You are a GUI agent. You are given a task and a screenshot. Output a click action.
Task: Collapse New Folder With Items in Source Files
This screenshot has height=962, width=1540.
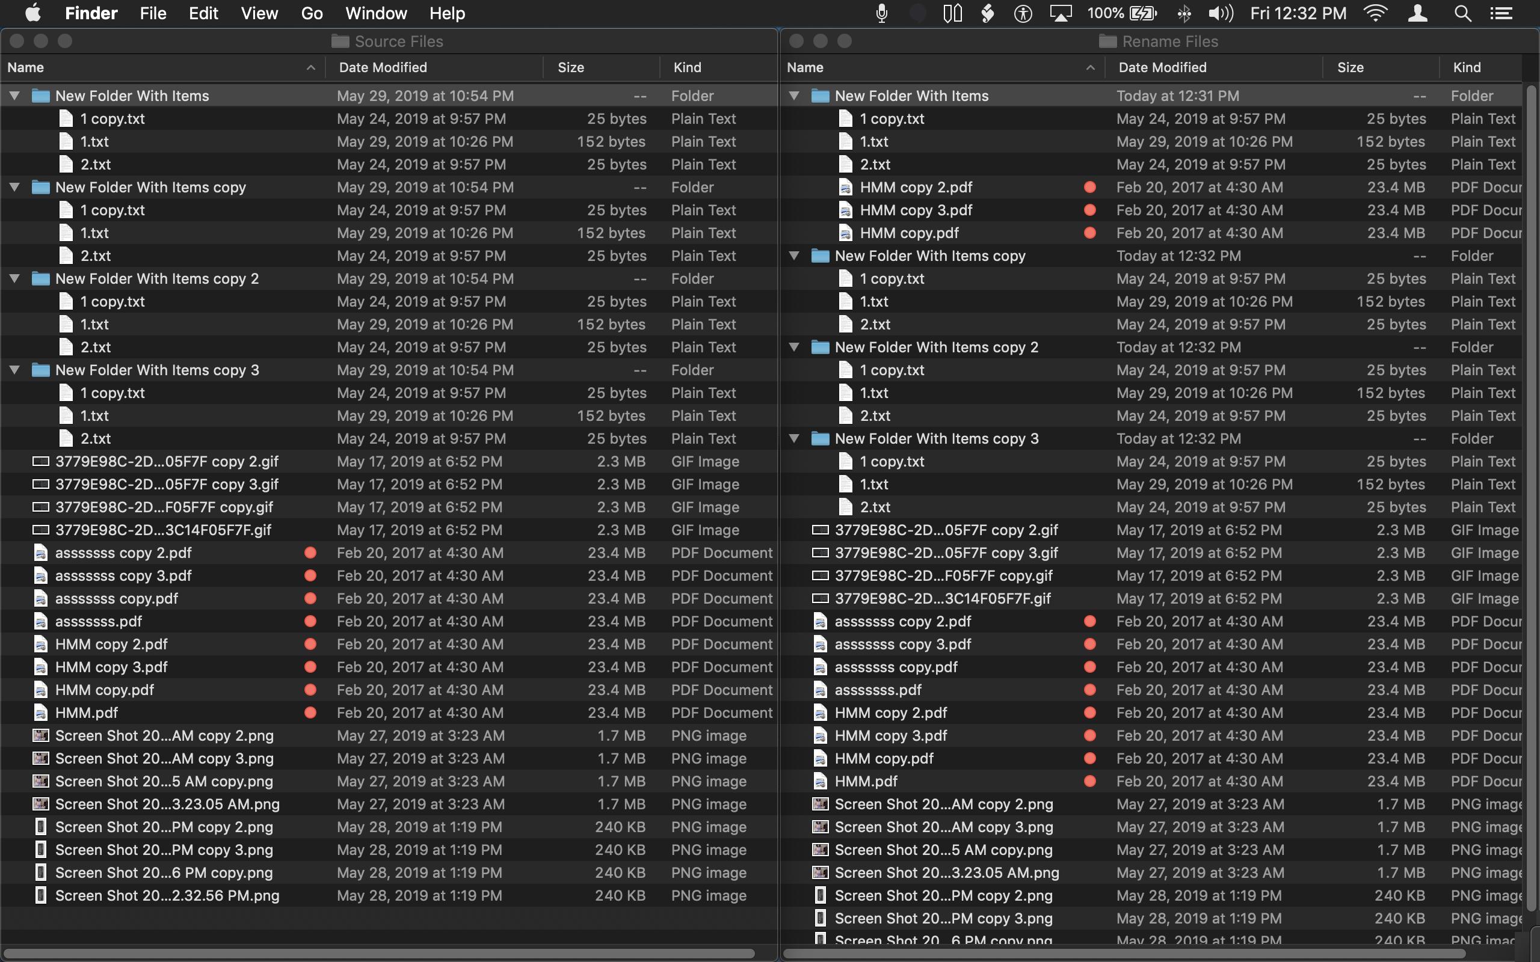coord(14,96)
